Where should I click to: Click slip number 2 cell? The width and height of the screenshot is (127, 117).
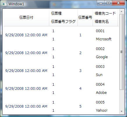tap(80, 53)
